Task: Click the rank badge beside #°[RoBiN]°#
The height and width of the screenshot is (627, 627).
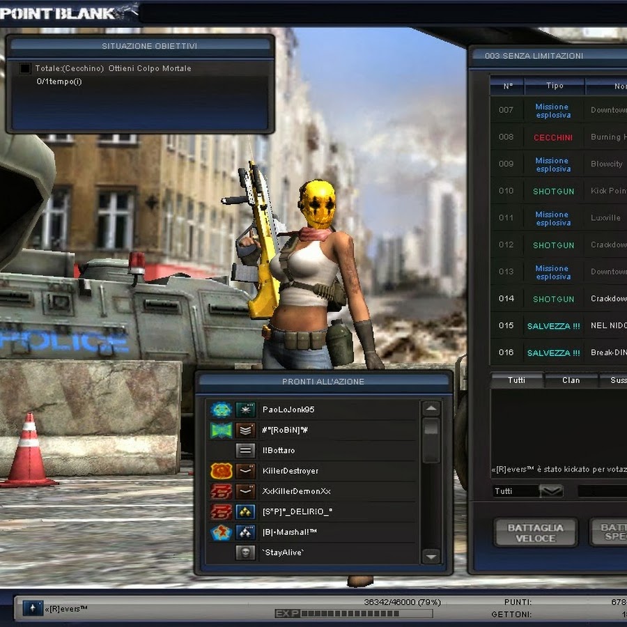Action: 245,430
